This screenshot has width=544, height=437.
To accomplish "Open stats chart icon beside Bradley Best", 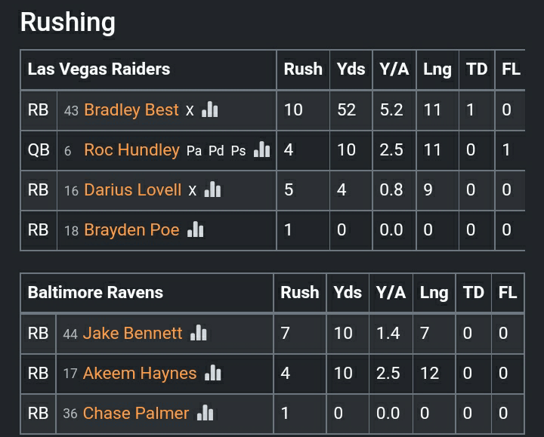I will (210, 110).
